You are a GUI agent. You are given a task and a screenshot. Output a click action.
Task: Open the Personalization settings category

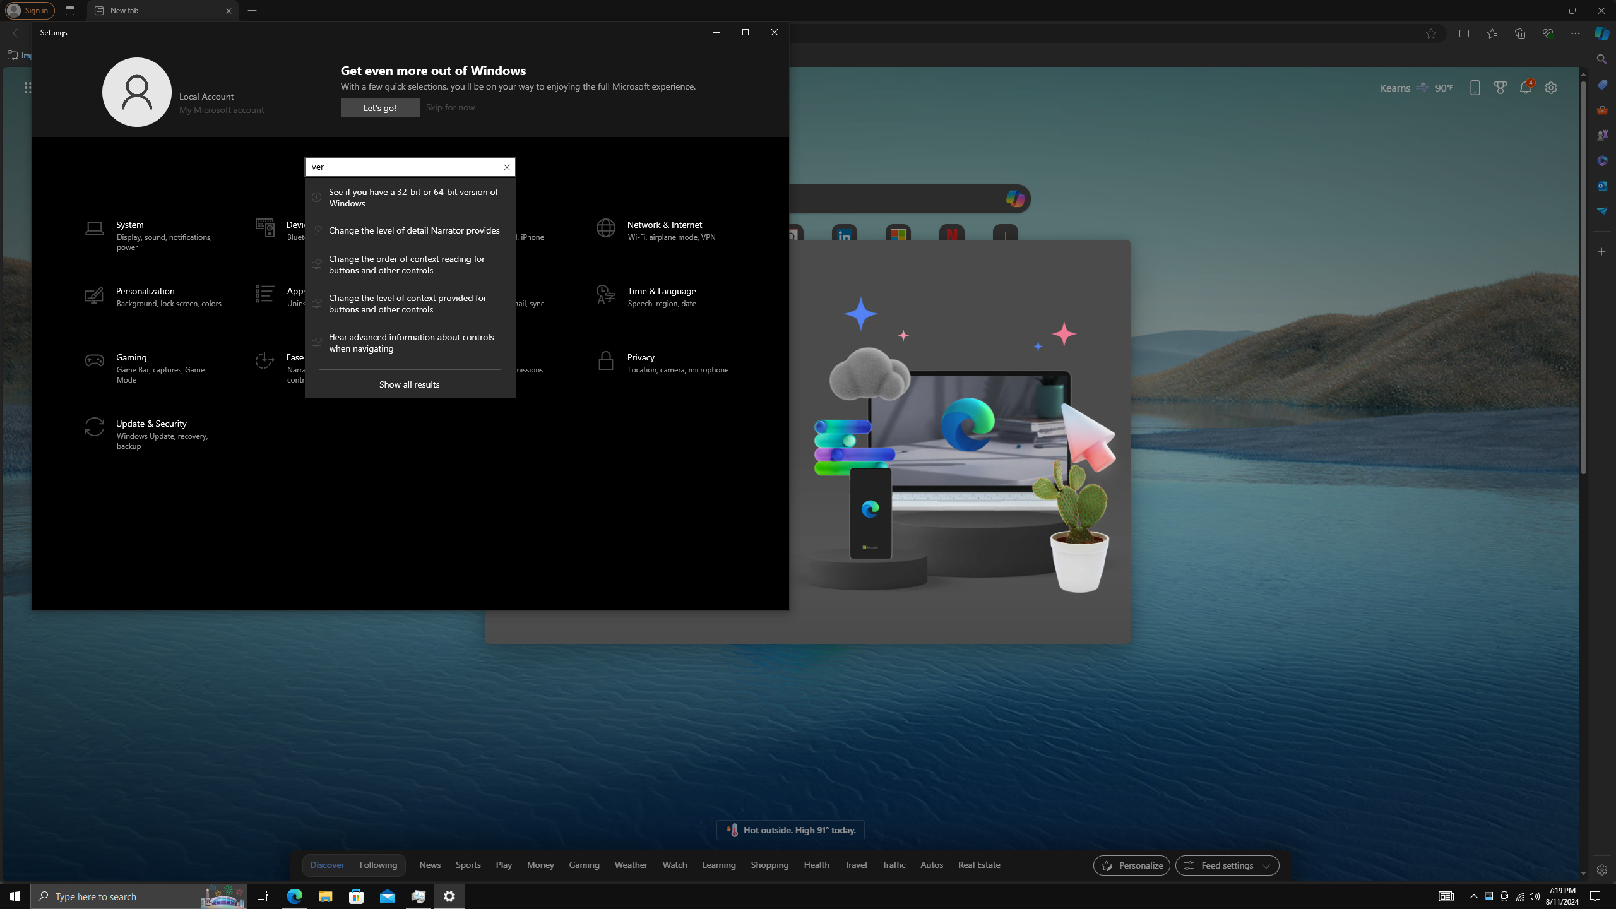point(145,292)
